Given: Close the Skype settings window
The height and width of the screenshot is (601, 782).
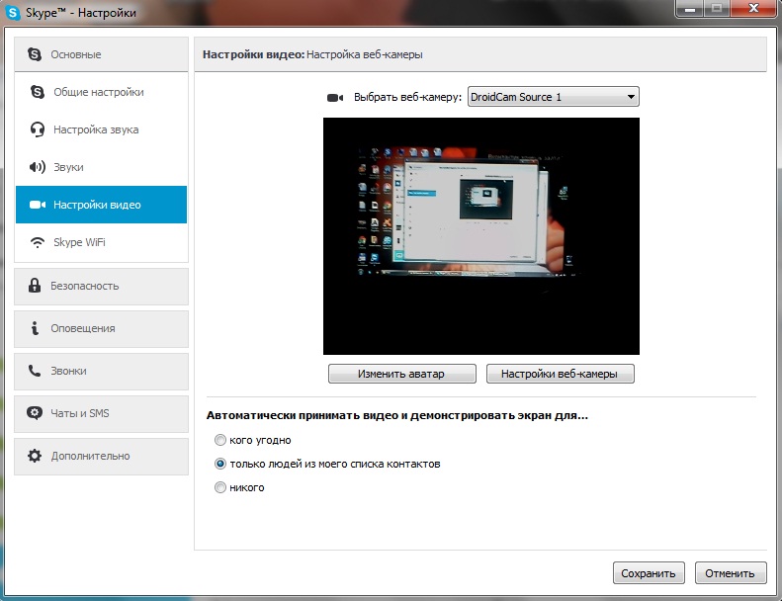Looking at the screenshot, I should [x=753, y=10].
